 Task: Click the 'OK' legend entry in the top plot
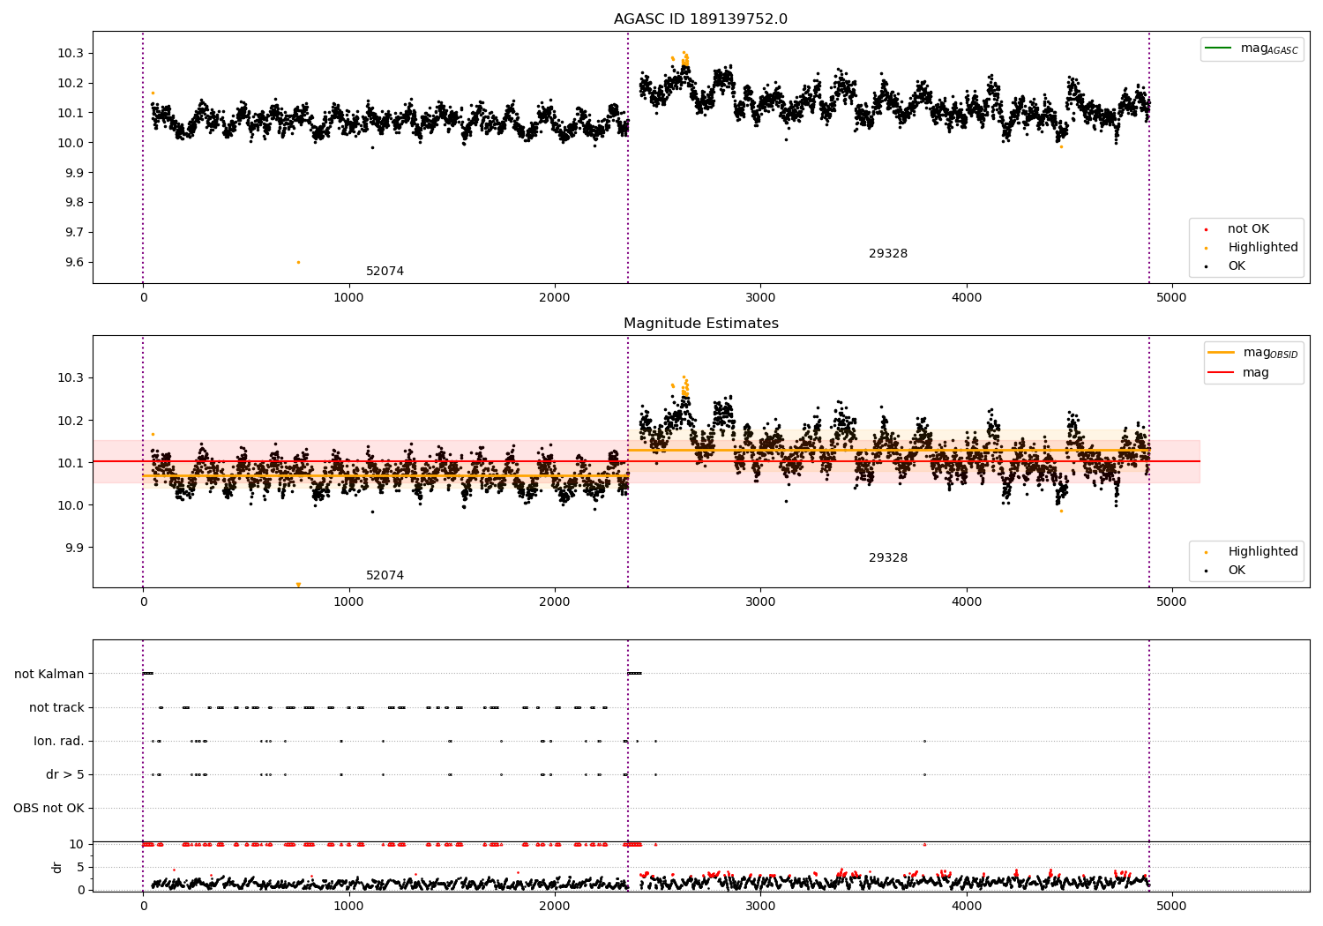[1225, 266]
